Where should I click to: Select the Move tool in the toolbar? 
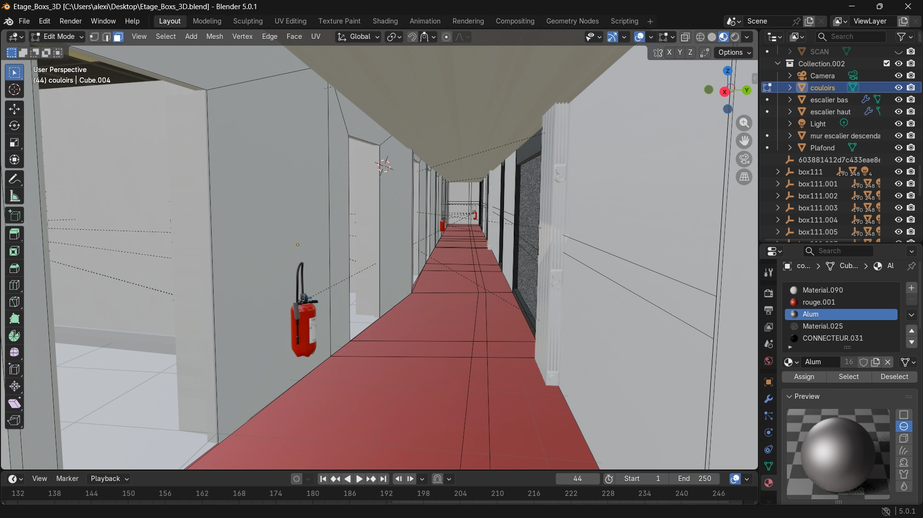(14, 109)
